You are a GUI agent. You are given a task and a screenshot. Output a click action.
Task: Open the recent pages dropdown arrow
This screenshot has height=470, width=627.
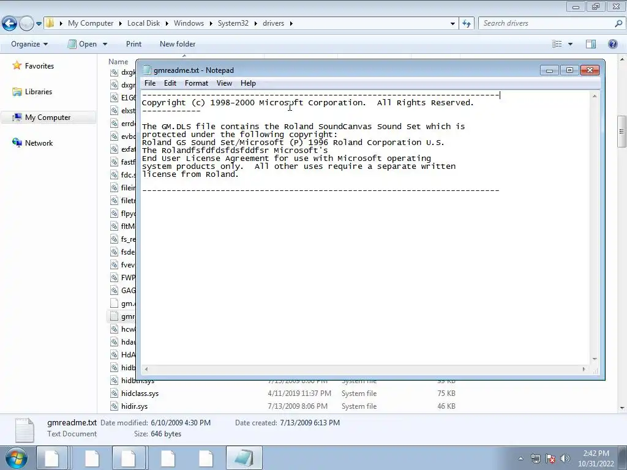[x=39, y=24]
